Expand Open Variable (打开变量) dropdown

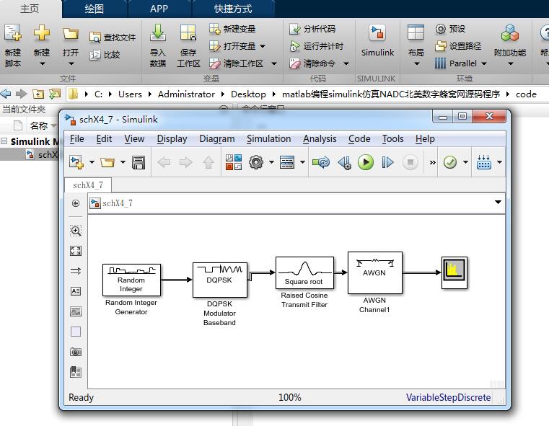[x=263, y=46]
